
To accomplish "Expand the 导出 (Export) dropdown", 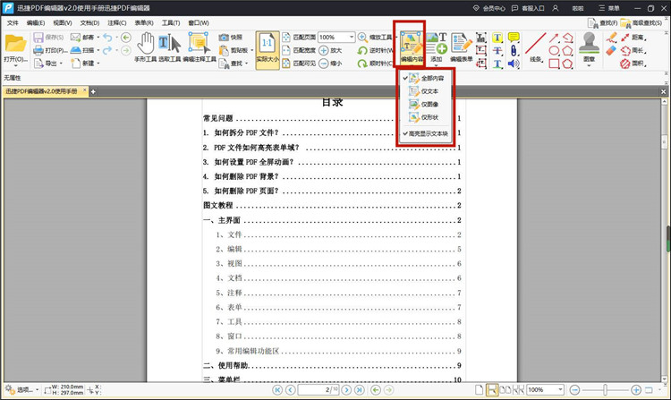I will click(61, 64).
